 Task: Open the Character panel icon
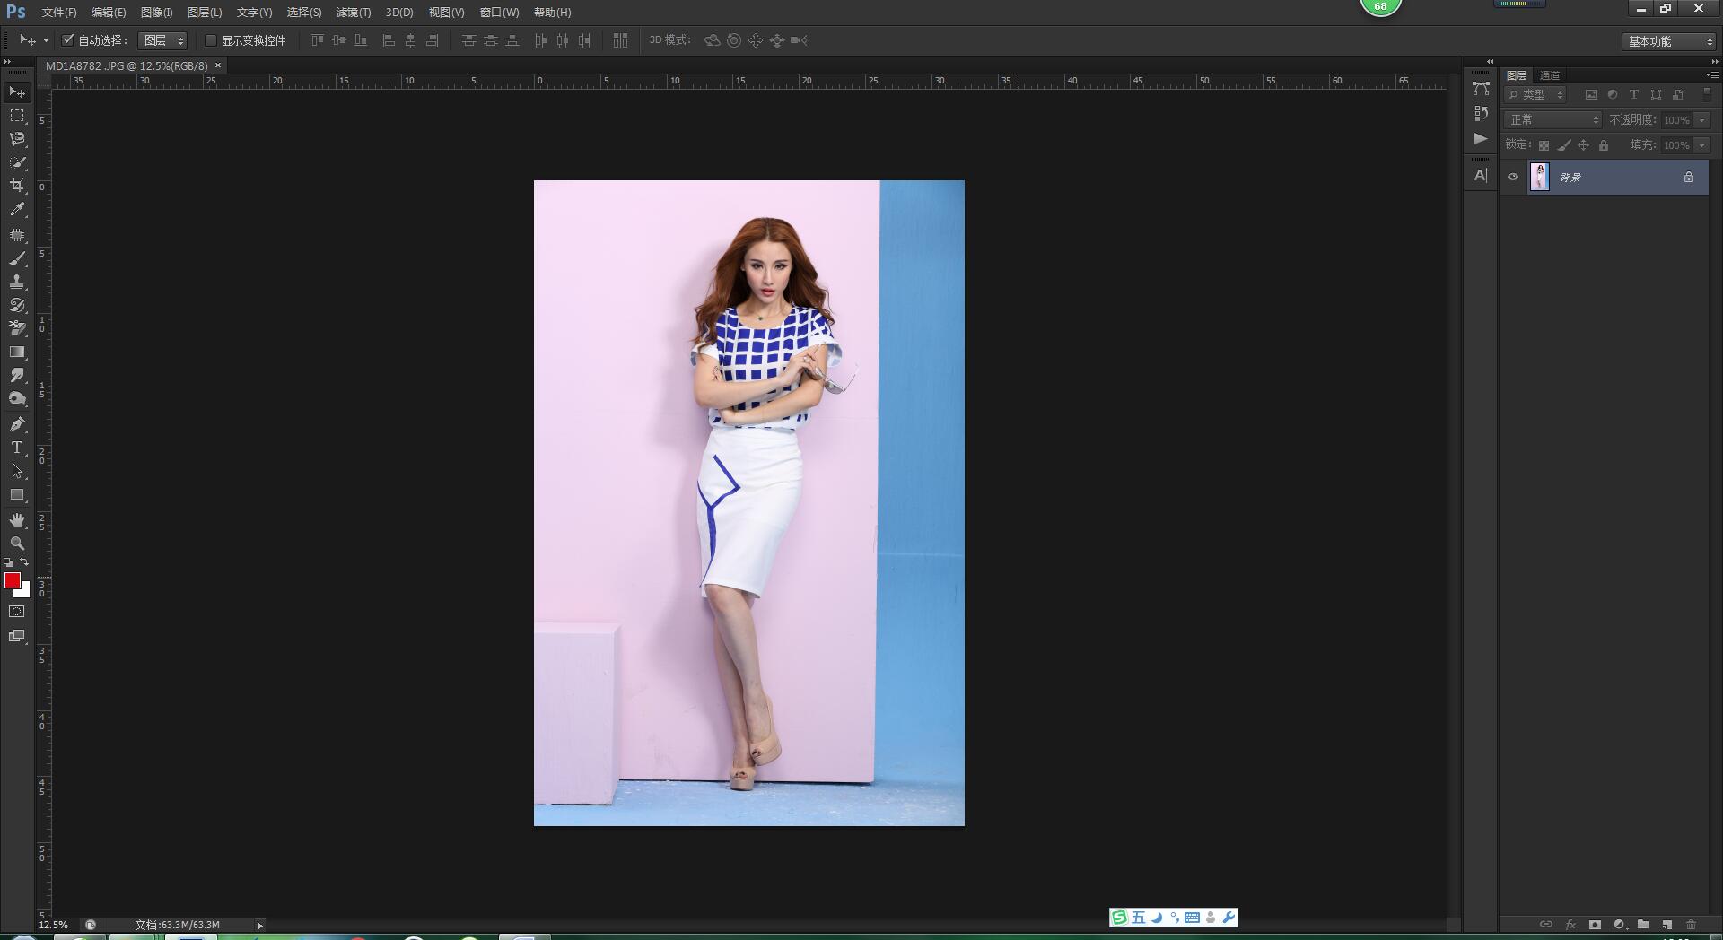click(x=1481, y=175)
